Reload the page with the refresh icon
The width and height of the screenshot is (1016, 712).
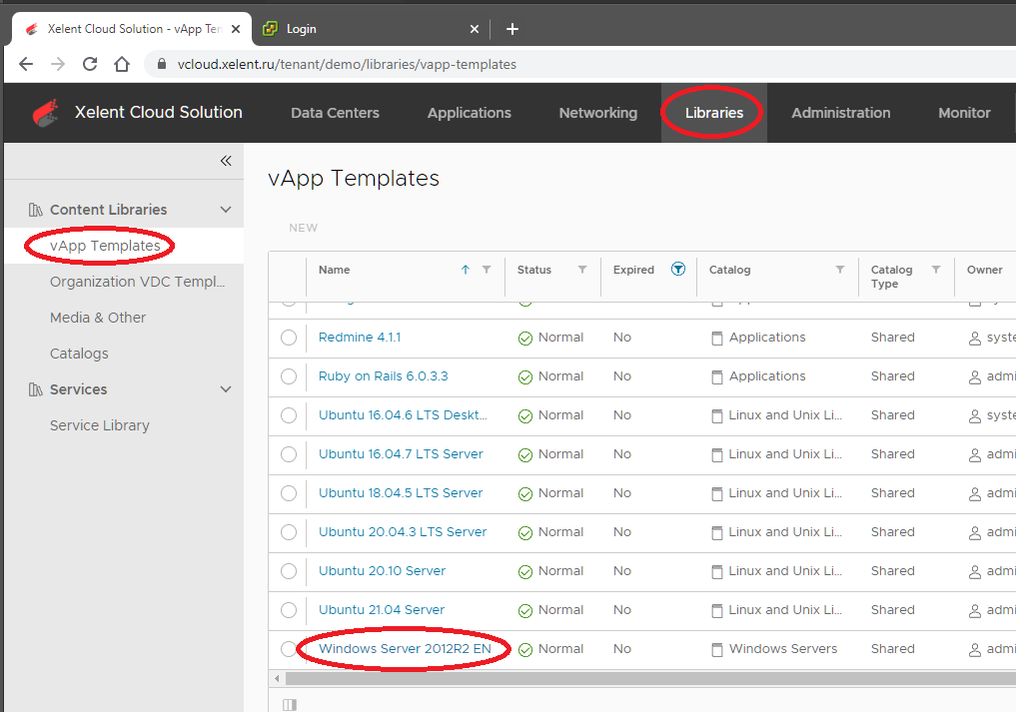90,64
